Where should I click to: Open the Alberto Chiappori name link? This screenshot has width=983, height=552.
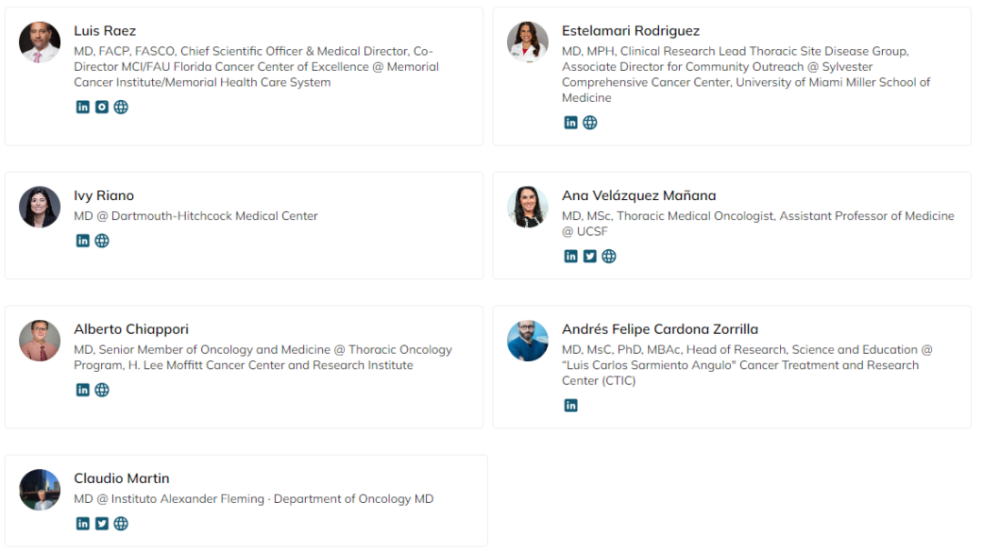click(x=131, y=329)
